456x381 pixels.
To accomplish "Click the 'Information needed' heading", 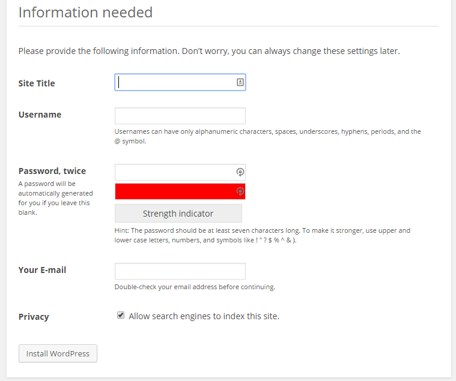I will pos(85,12).
